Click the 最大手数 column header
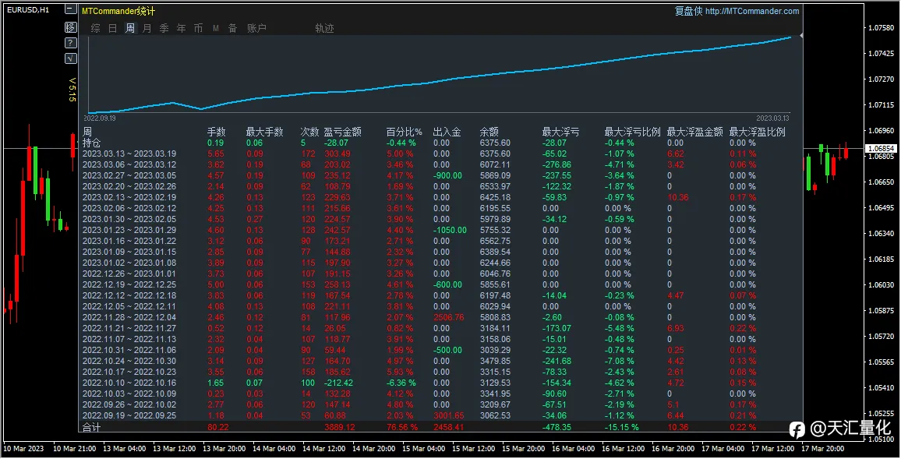 265,132
